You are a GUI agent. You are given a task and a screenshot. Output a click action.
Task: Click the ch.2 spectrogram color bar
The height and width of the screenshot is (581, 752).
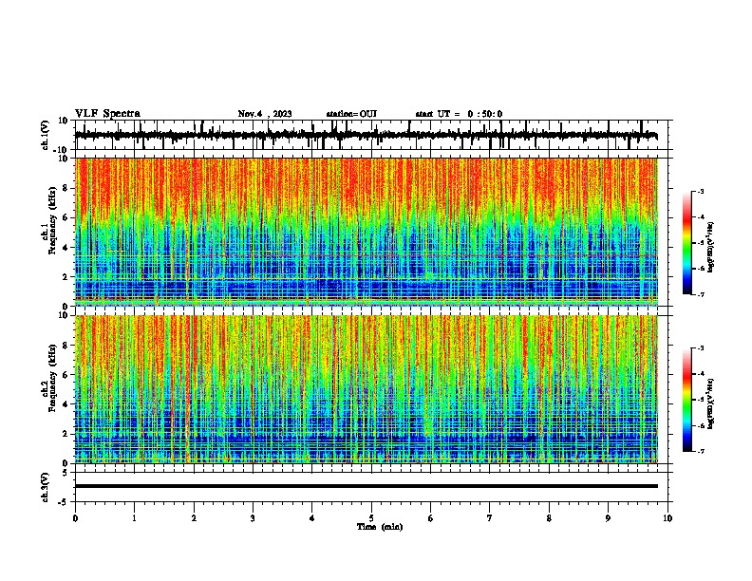click(686, 400)
